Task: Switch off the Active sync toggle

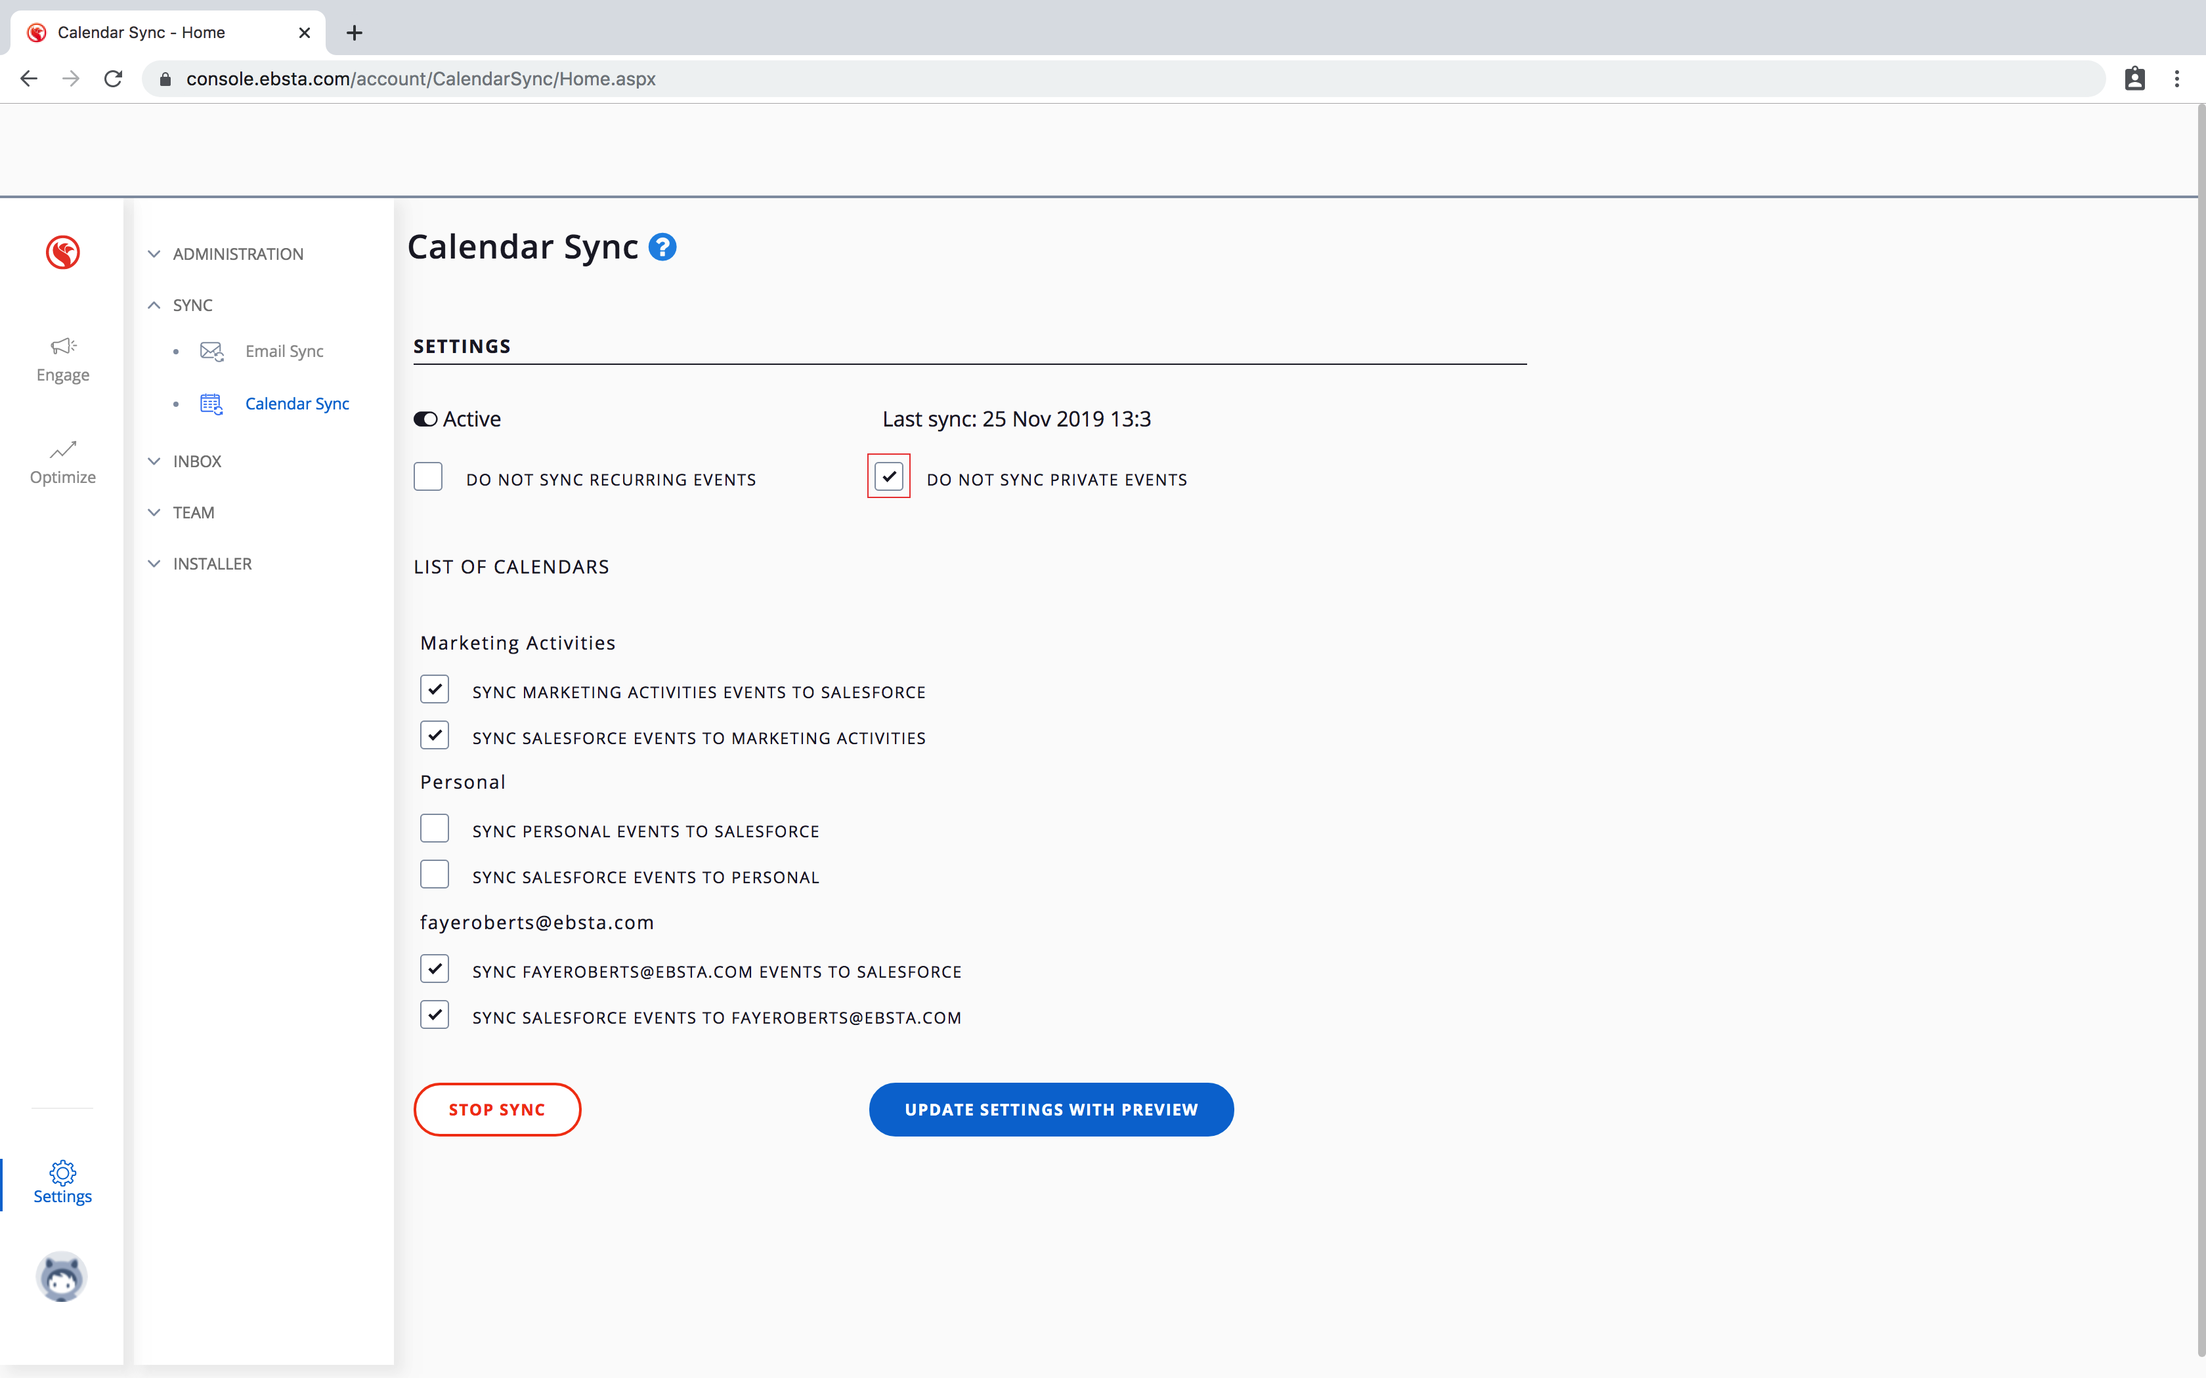Action: (x=425, y=419)
